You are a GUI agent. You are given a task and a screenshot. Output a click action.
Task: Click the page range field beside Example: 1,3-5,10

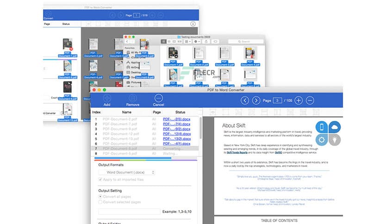click(129, 212)
